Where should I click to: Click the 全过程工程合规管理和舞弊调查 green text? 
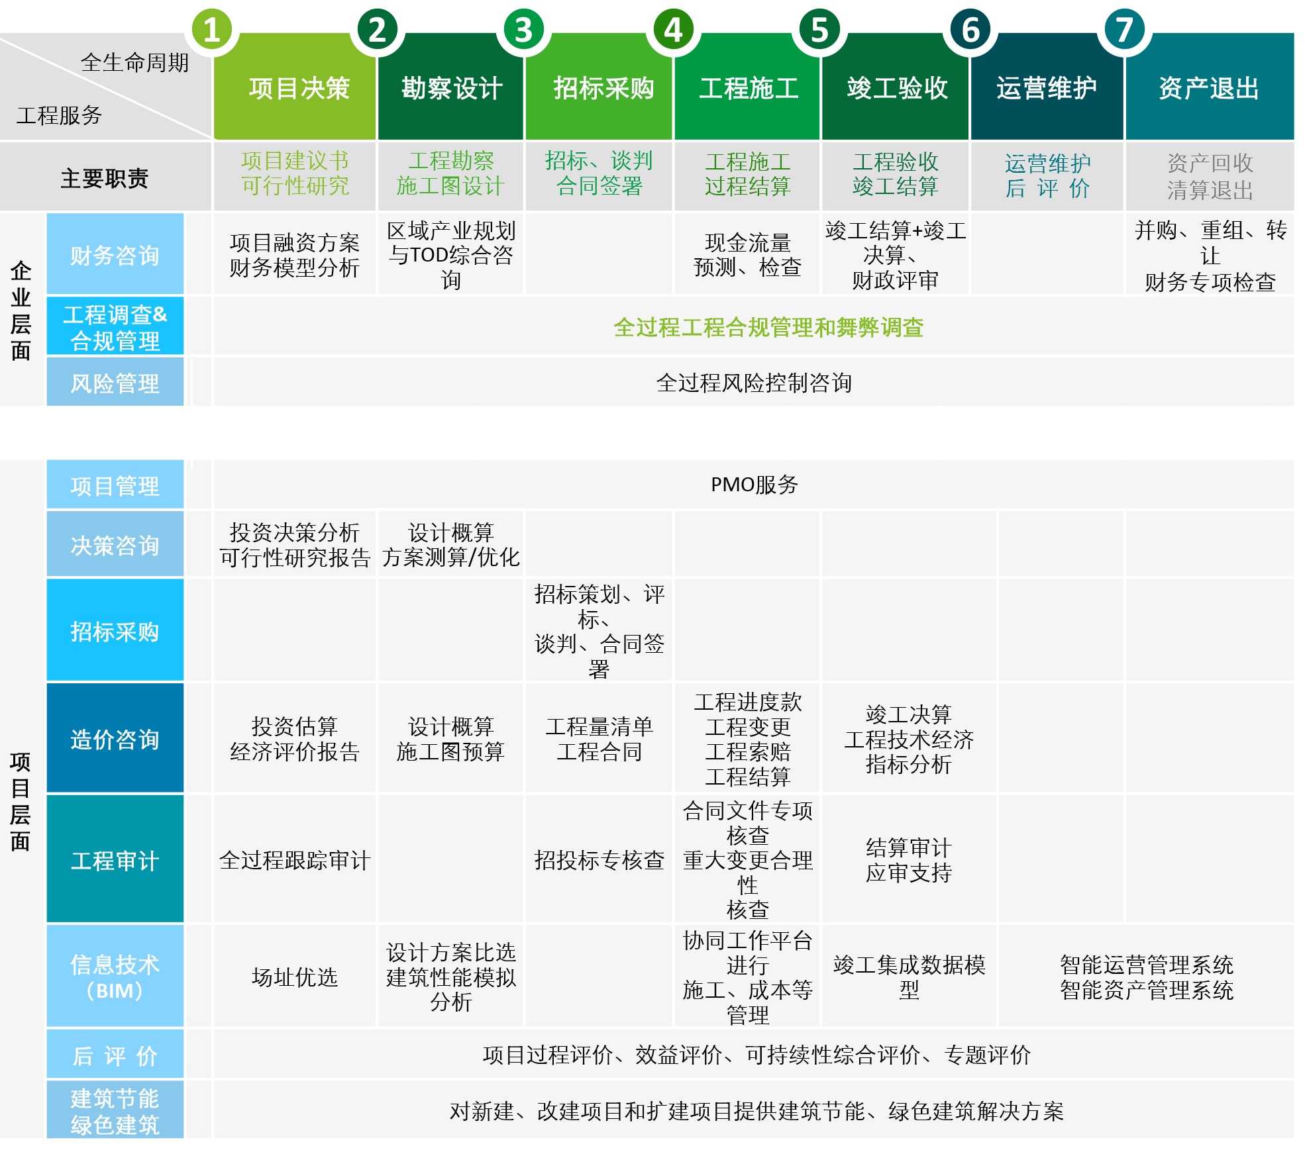coord(768,327)
